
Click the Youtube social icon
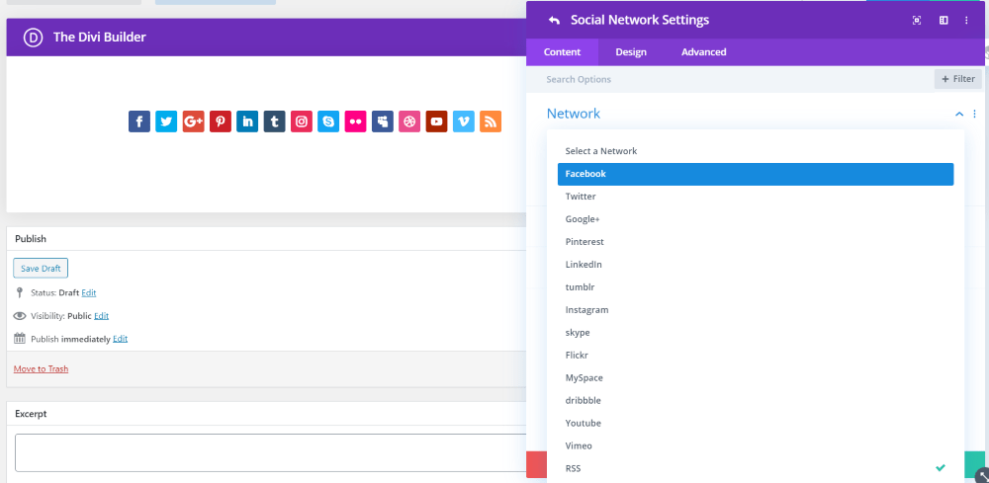[x=436, y=121]
